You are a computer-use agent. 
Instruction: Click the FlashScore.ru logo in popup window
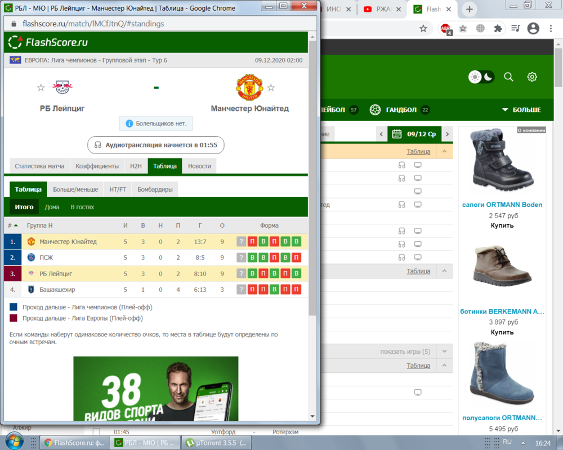point(48,42)
